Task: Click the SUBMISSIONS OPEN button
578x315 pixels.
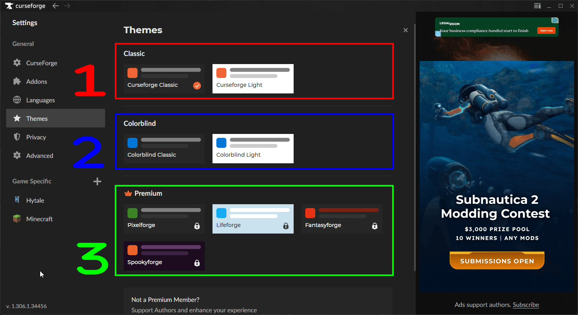Action: pyautogui.click(x=497, y=261)
